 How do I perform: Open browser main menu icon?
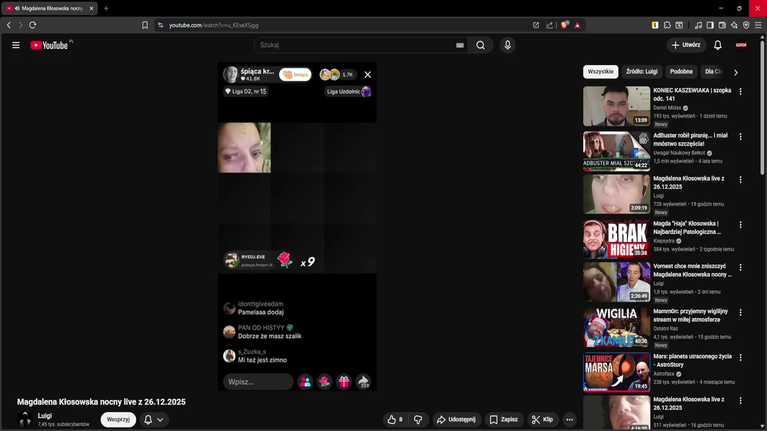[x=758, y=25]
